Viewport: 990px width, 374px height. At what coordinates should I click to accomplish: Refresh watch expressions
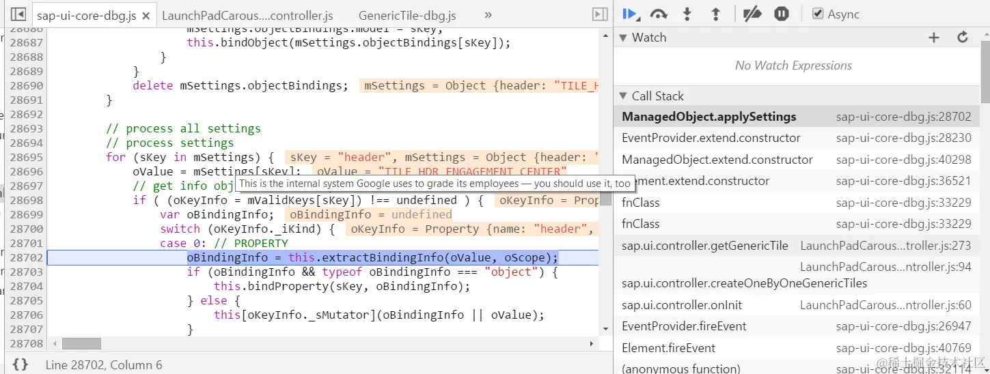(963, 38)
